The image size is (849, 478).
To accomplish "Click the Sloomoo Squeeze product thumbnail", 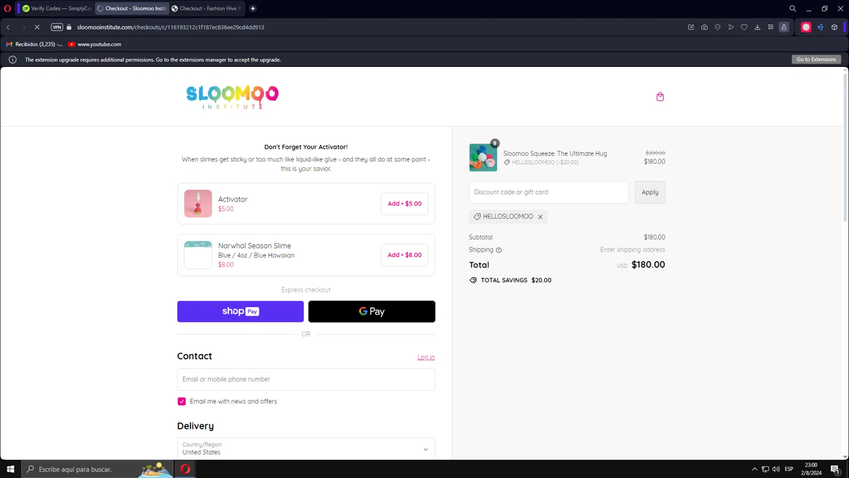I will pyautogui.click(x=483, y=157).
